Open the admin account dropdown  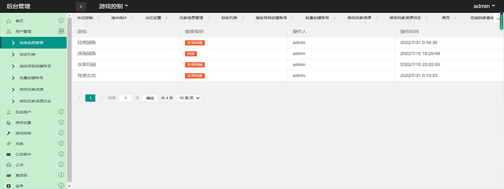click(x=484, y=6)
